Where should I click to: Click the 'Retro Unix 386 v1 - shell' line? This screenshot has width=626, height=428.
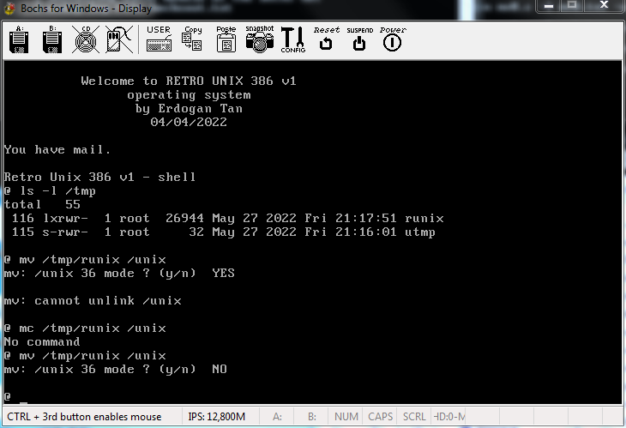click(x=99, y=177)
